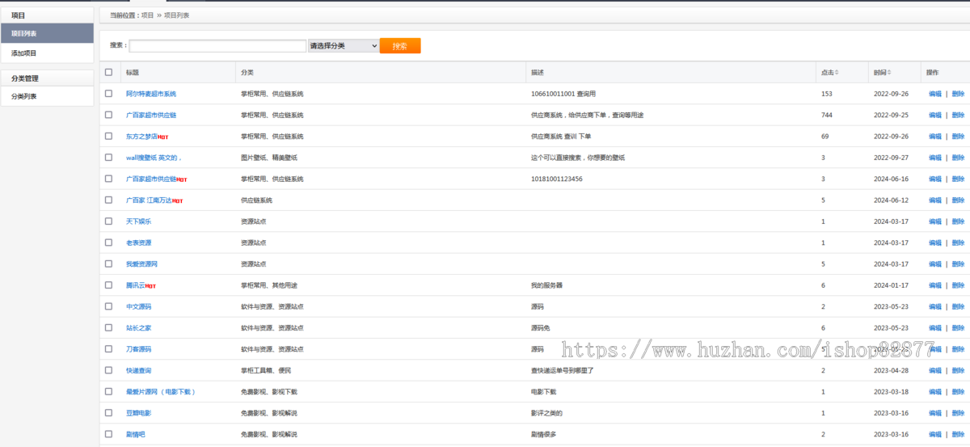
Task: Sort the list by the 点击 column arrows
Action: pyautogui.click(x=837, y=73)
